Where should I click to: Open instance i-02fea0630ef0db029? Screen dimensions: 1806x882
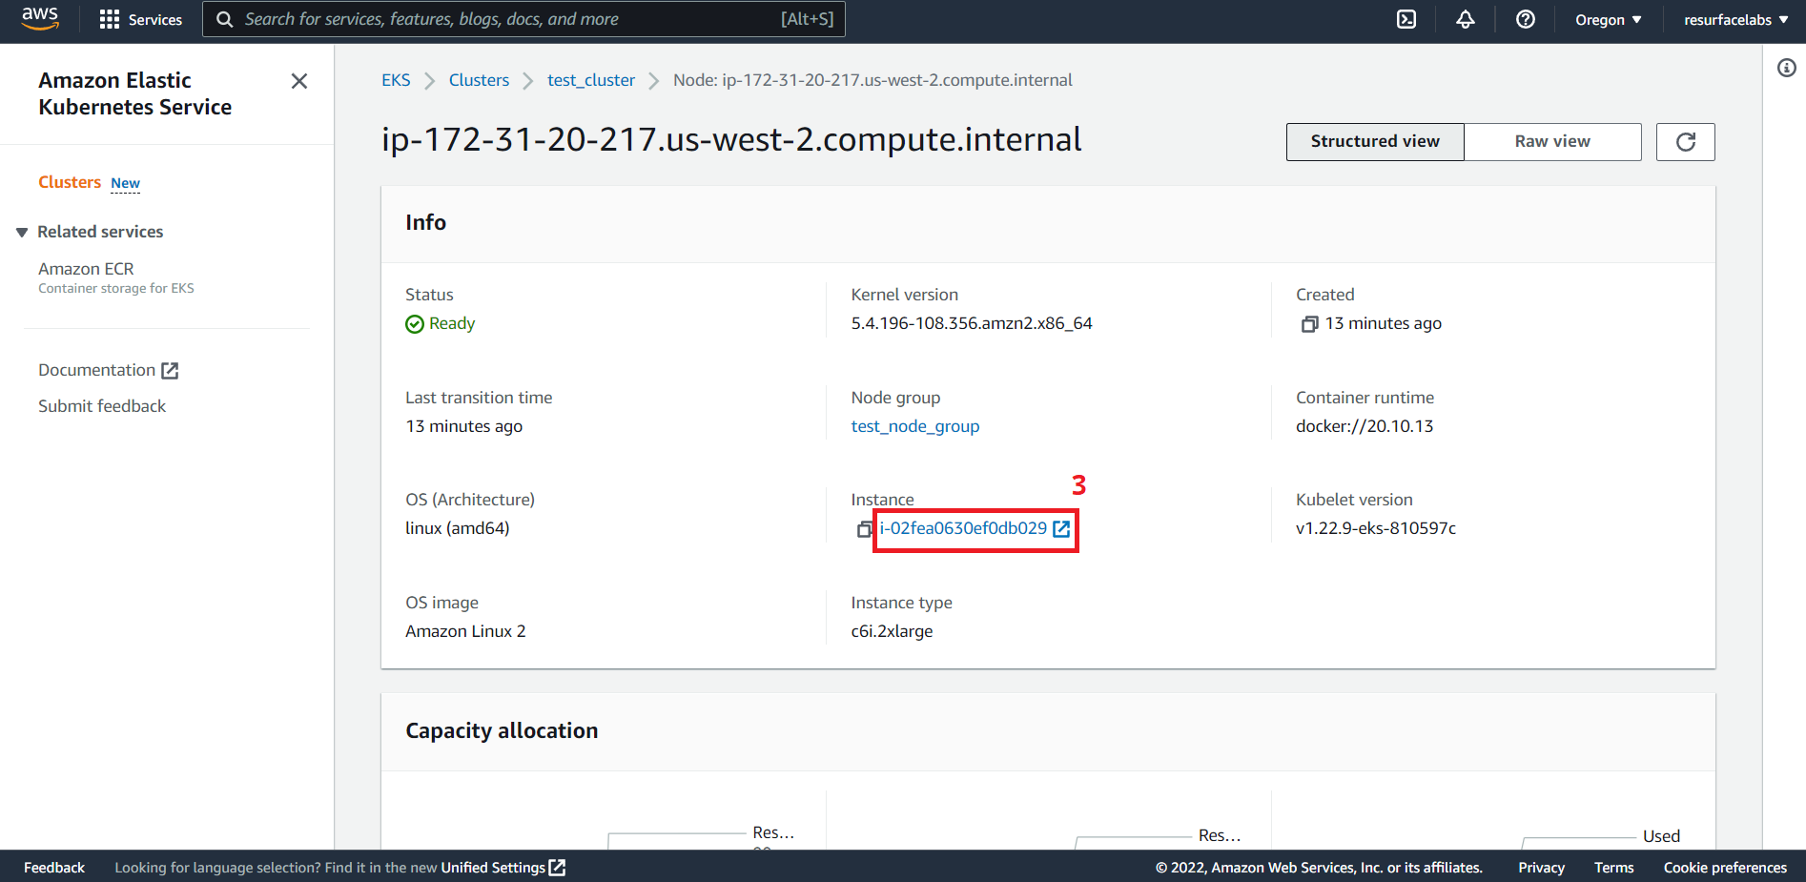click(x=963, y=528)
